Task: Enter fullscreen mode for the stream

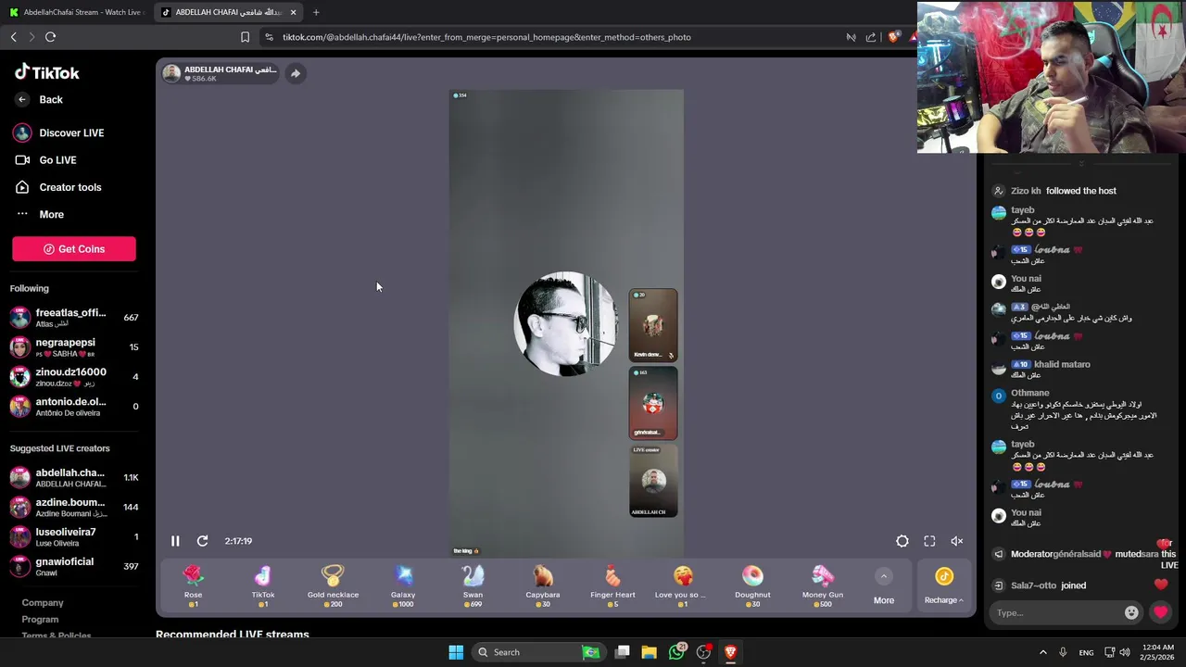Action: coord(929,541)
